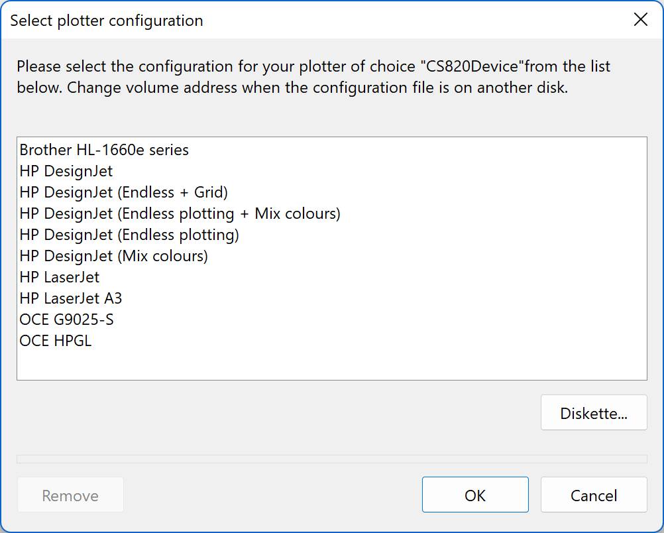Select HP DesignJet (Endless plotting) entry
664x533 pixels.
pyautogui.click(x=129, y=235)
